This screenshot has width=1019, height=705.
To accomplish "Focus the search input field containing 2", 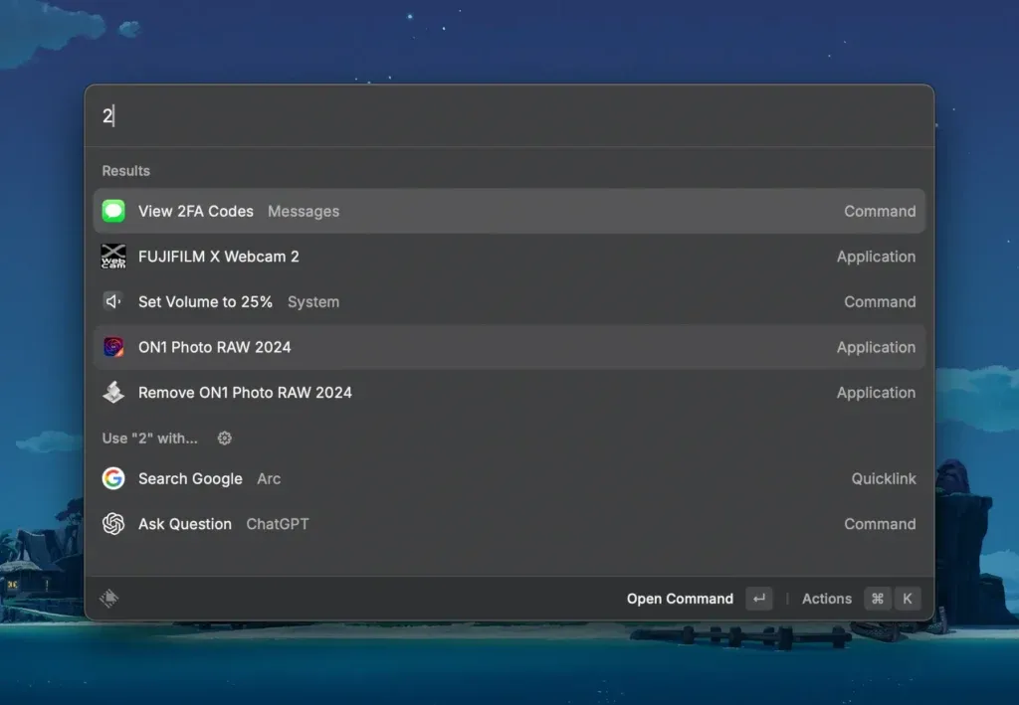I will coord(509,116).
